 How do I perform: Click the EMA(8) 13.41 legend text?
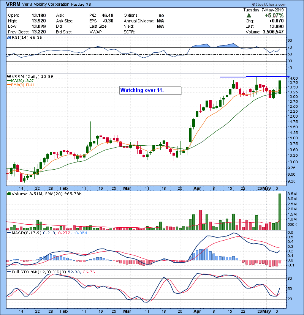[x=22, y=85]
